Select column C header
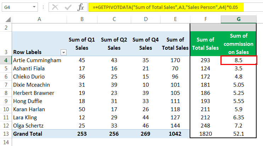The image size is (263, 146). 114,19
